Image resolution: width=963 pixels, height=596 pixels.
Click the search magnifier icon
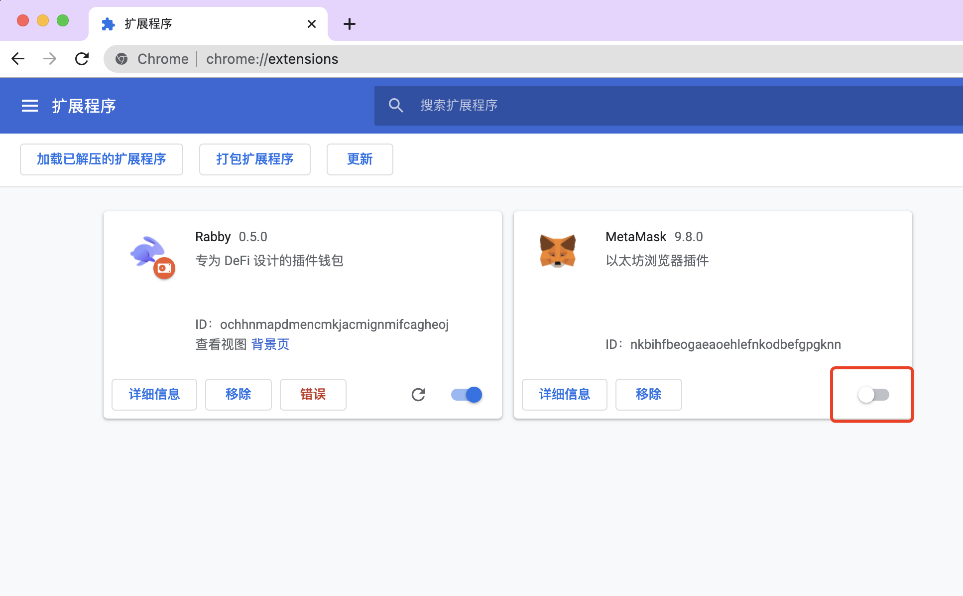[396, 105]
